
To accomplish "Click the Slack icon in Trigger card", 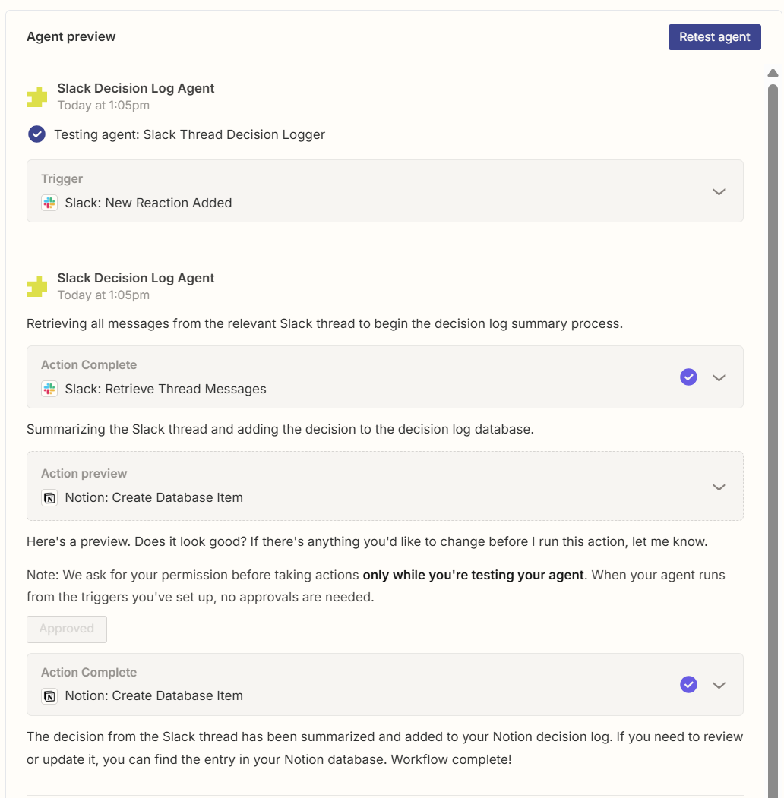I will tap(49, 203).
